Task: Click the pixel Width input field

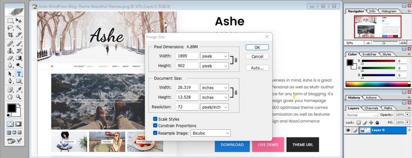Action: tap(187, 56)
